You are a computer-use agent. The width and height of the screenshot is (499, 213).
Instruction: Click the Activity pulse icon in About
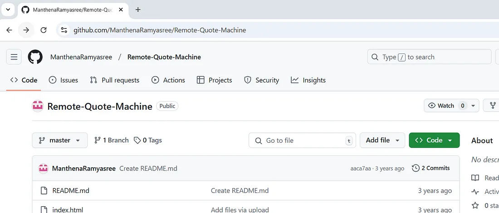(x=475, y=192)
